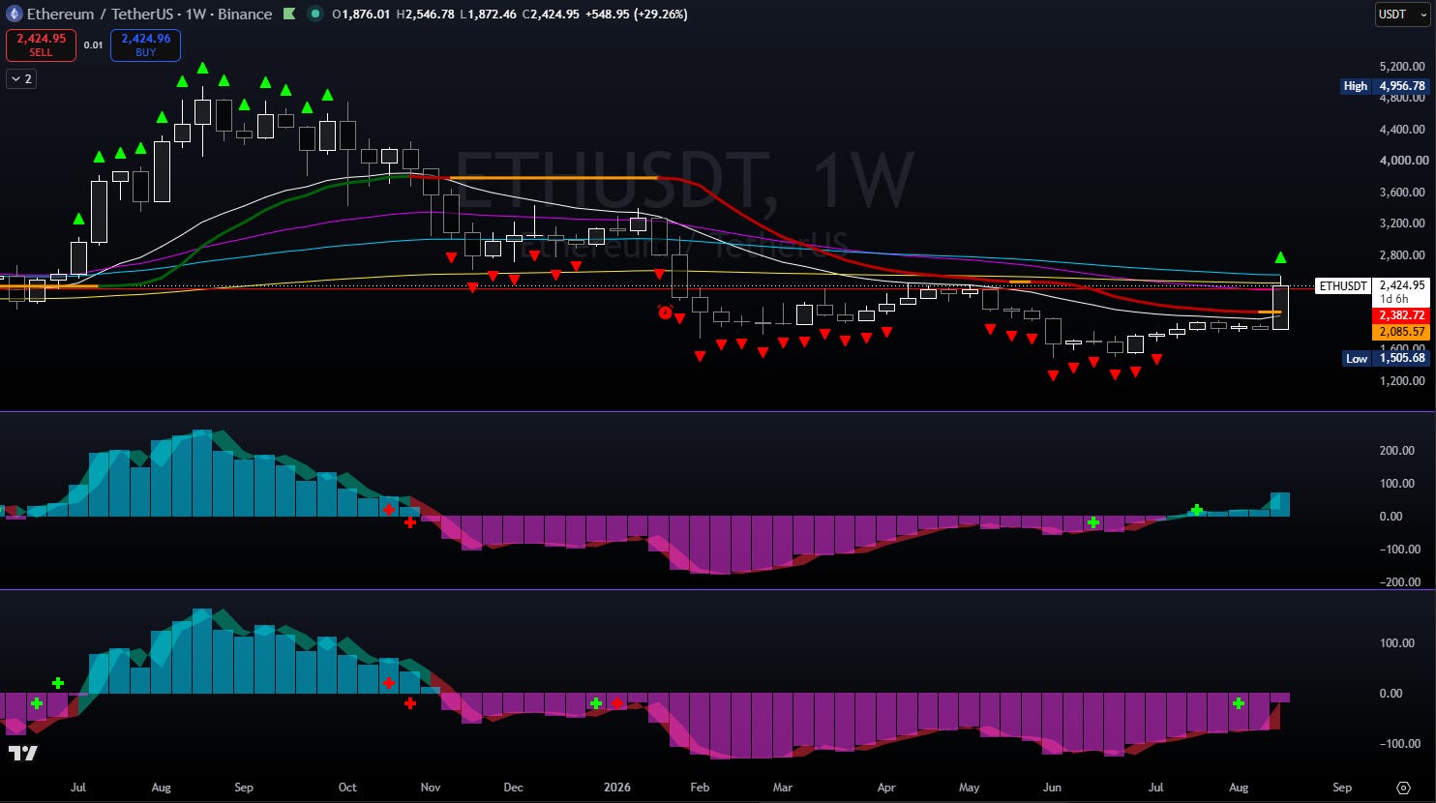Viewport: 1436px width, 803px height.
Task: Click Oct on the time axis
Action: point(347,788)
